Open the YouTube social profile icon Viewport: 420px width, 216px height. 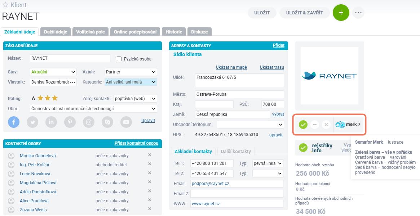[126, 122]
